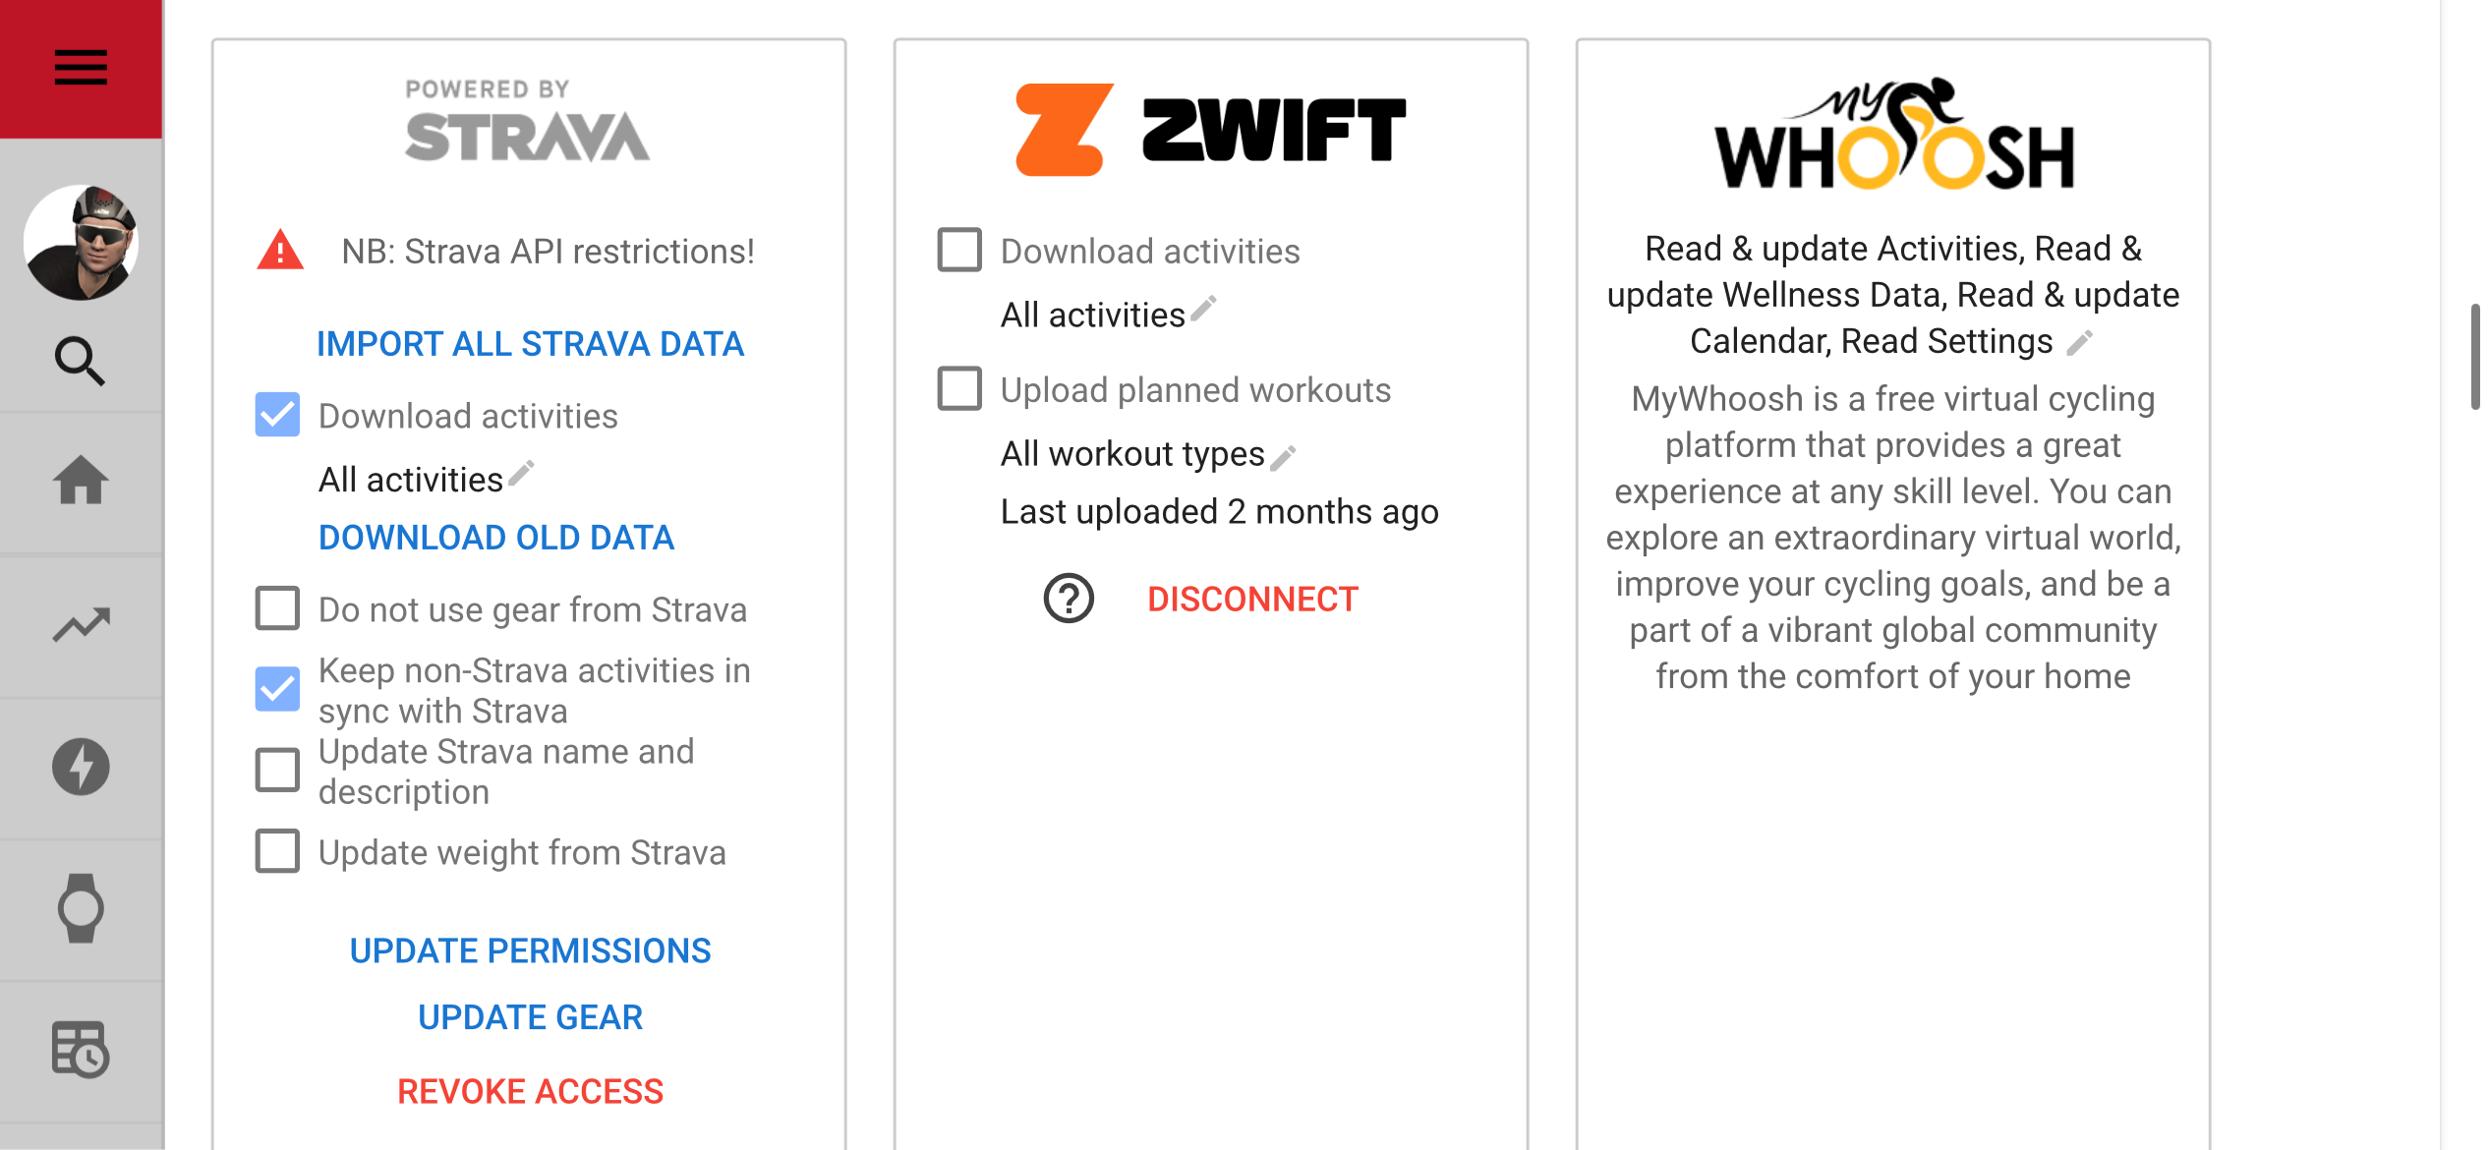Uncheck Strava Download activities checkbox
2489x1150 pixels.
click(x=277, y=415)
